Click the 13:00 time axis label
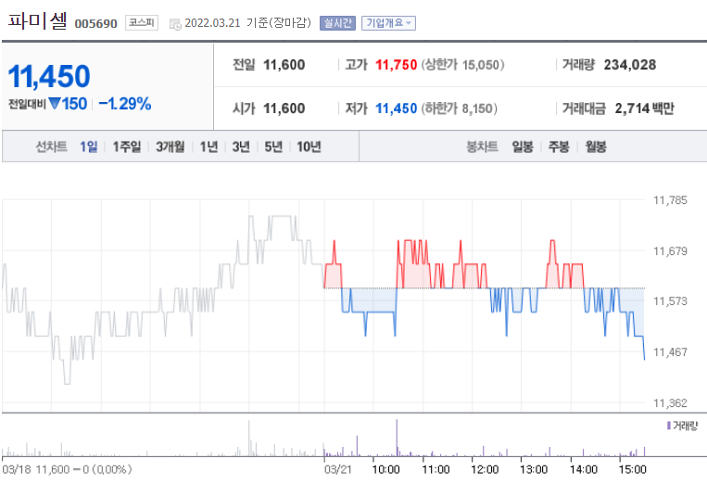Image resolution: width=707 pixels, height=484 pixels. (x=534, y=469)
